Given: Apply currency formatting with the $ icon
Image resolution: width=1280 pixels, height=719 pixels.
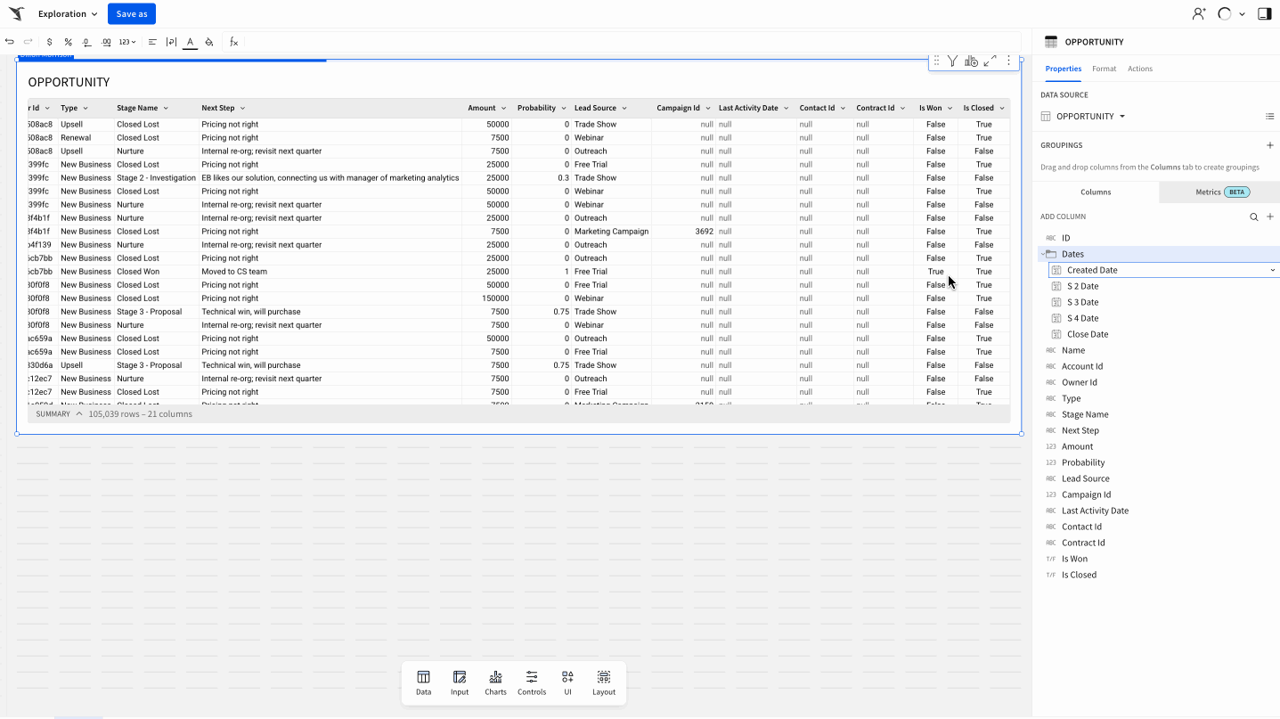Looking at the screenshot, I should [50, 42].
